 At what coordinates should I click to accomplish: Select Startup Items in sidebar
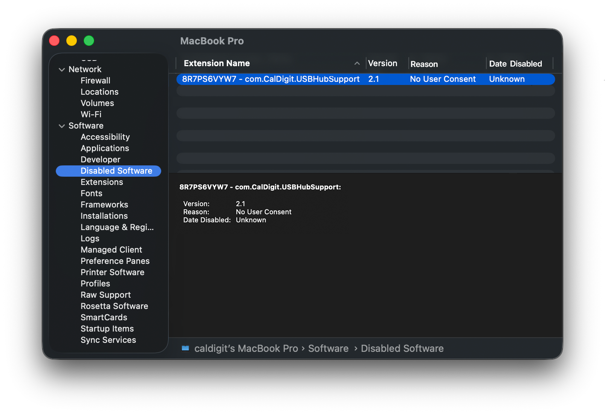[x=107, y=329]
